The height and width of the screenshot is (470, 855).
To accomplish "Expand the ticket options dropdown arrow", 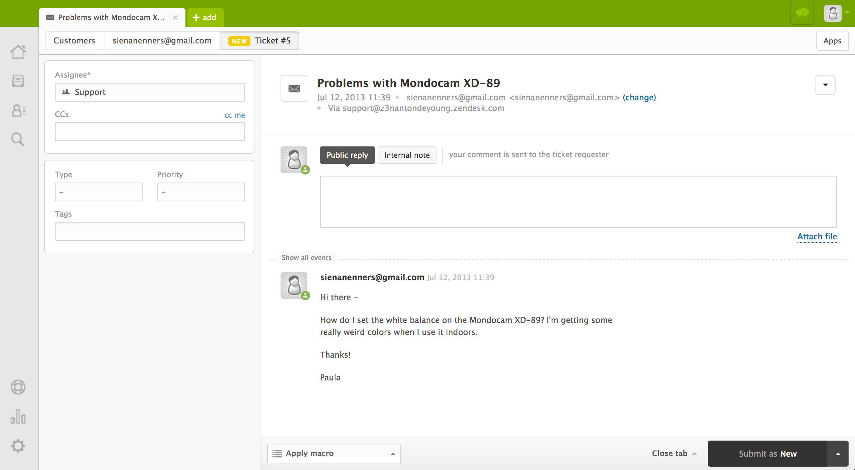I will pyautogui.click(x=825, y=85).
